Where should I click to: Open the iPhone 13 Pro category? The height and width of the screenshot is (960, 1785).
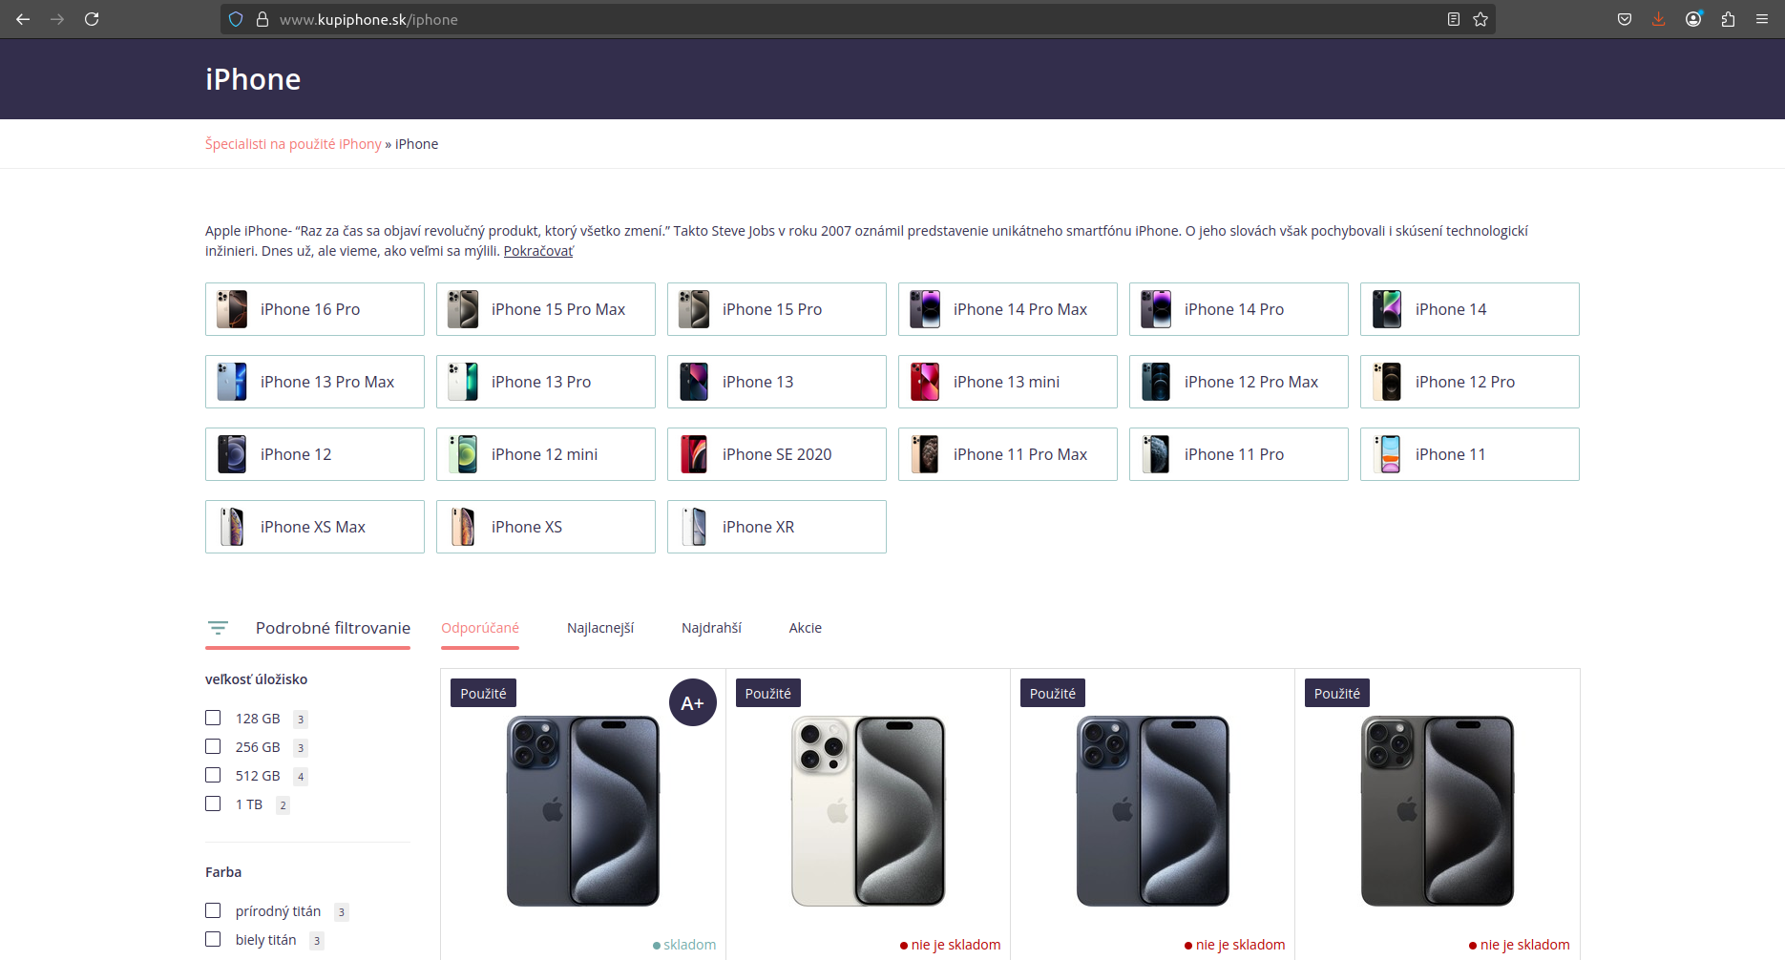pyautogui.click(x=546, y=382)
